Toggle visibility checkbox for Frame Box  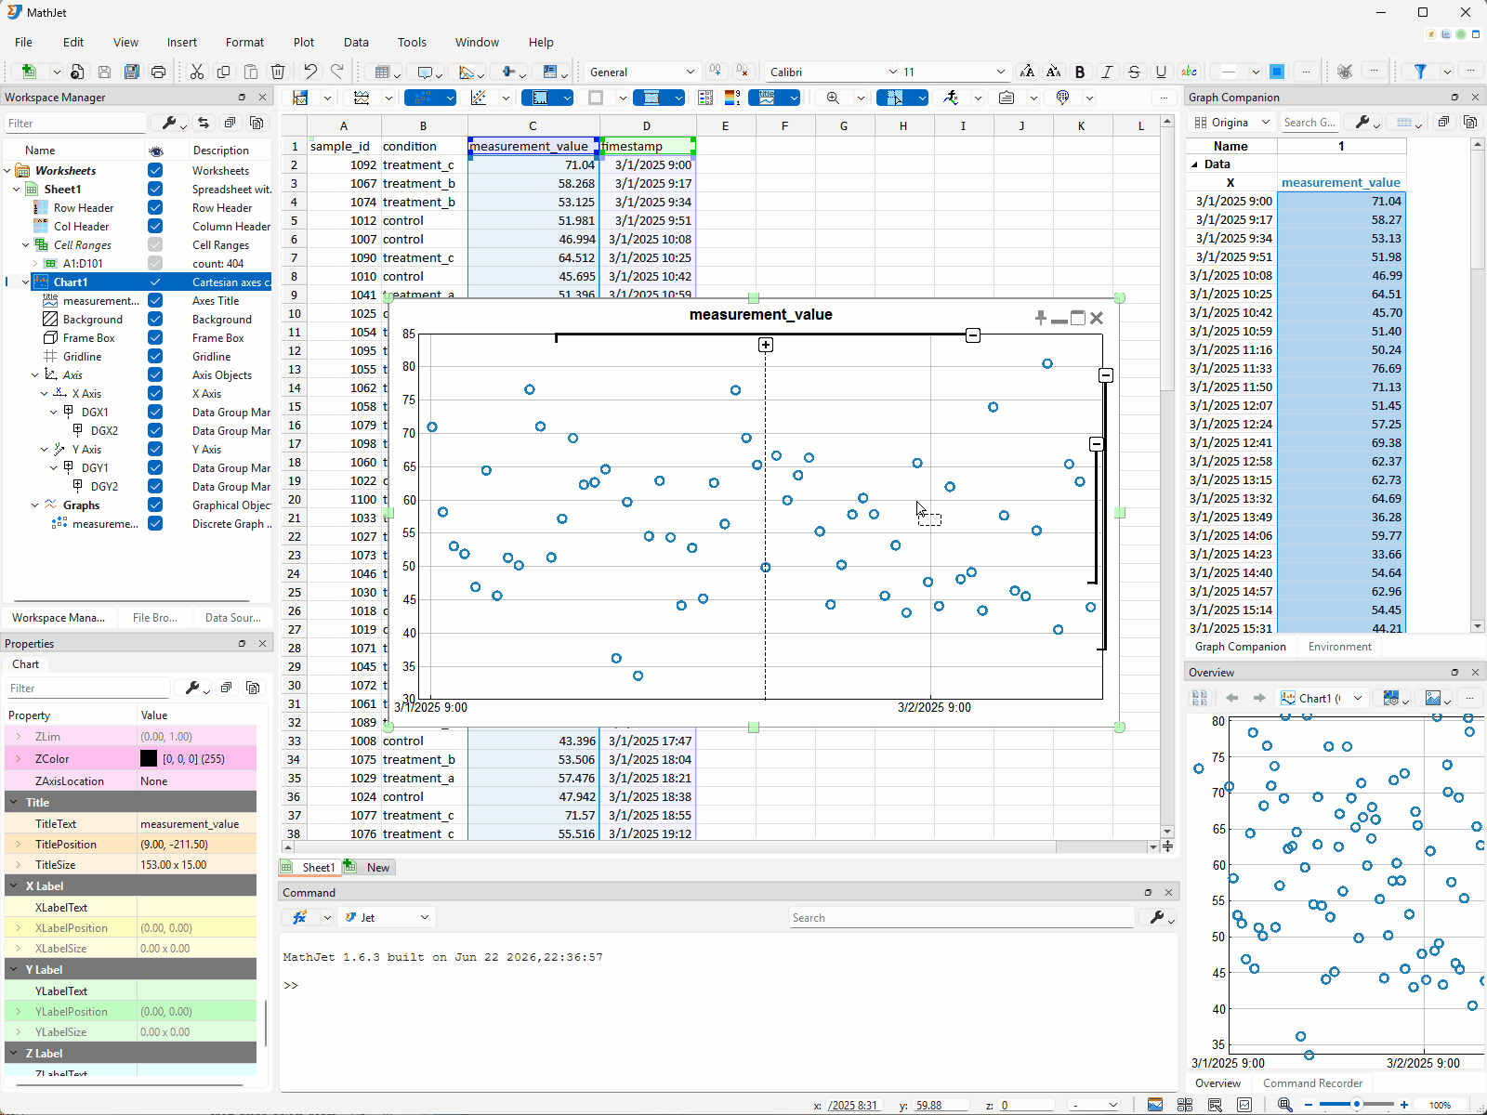155,337
